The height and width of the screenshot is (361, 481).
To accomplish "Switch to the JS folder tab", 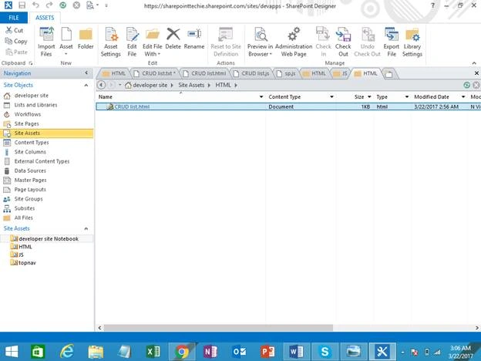I will [340, 74].
